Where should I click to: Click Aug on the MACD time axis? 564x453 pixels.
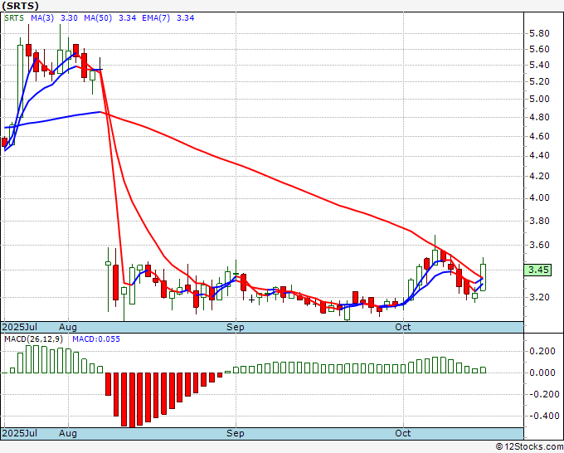pos(68,433)
